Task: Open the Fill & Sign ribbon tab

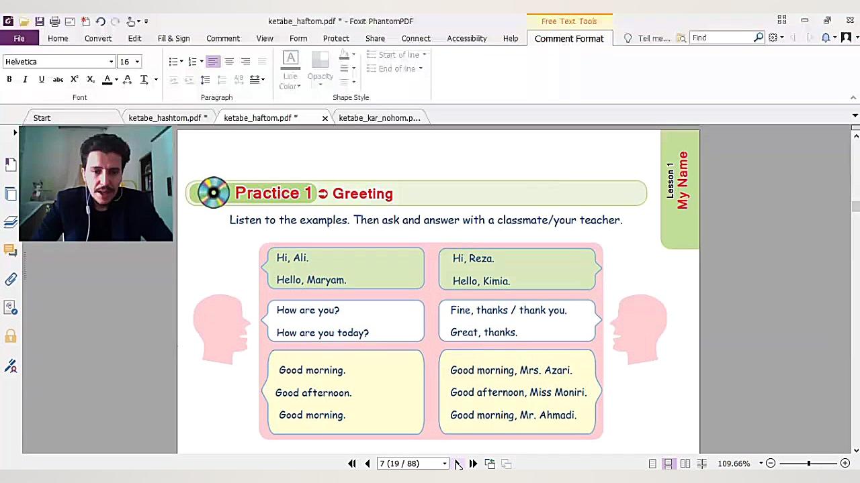Action: 174,38
